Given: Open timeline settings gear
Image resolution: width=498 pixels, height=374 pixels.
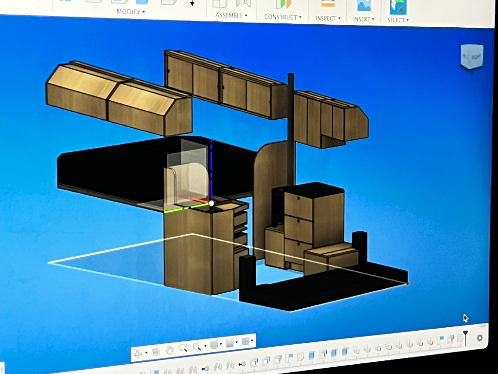Looking at the screenshot, I should [x=480, y=337].
